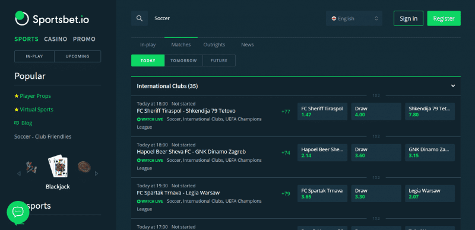This screenshot has width=475, height=230.
Task: Bet on FC Spartak Trnava at 3.65
Action: (322, 193)
